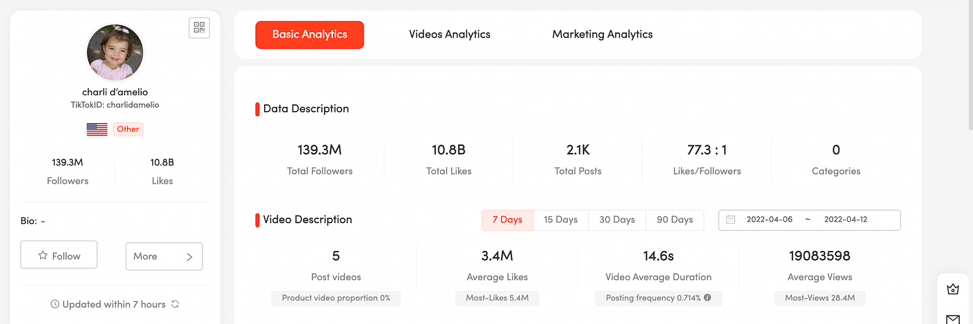Viewport: 973px width, 324px height.
Task: Open the QR code icon
Action: (x=199, y=28)
